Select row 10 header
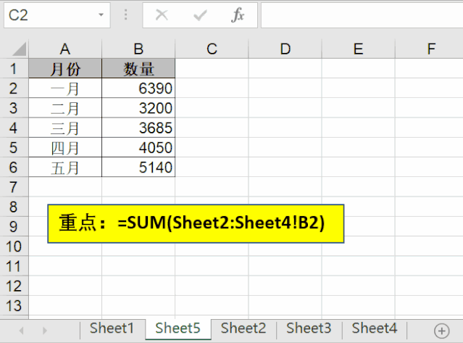 coord(14,247)
